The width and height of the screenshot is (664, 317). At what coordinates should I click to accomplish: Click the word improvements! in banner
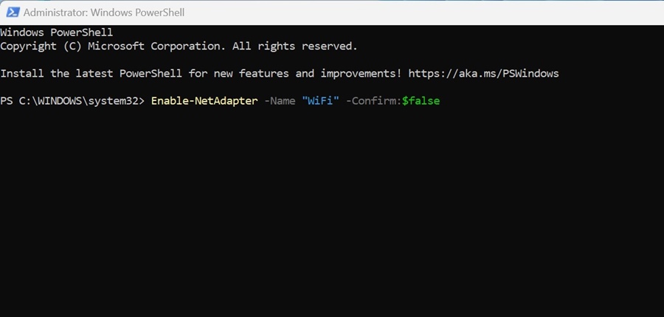pyautogui.click(x=362, y=74)
